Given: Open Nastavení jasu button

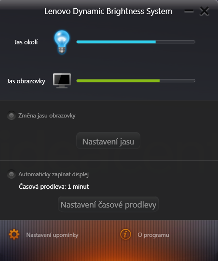Looking at the screenshot, I should pyautogui.click(x=108, y=141).
